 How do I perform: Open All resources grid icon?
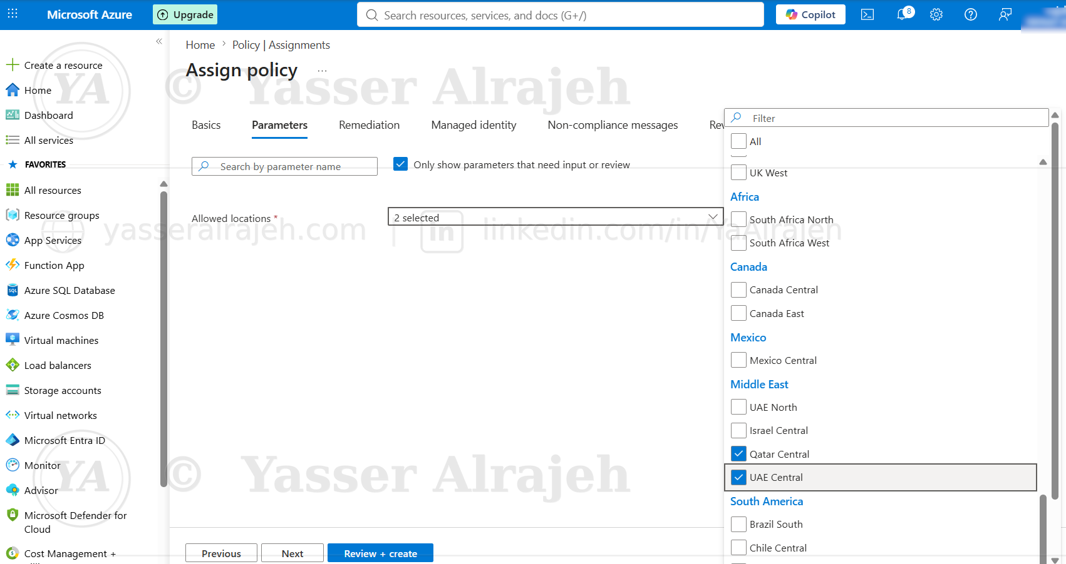[13, 190]
